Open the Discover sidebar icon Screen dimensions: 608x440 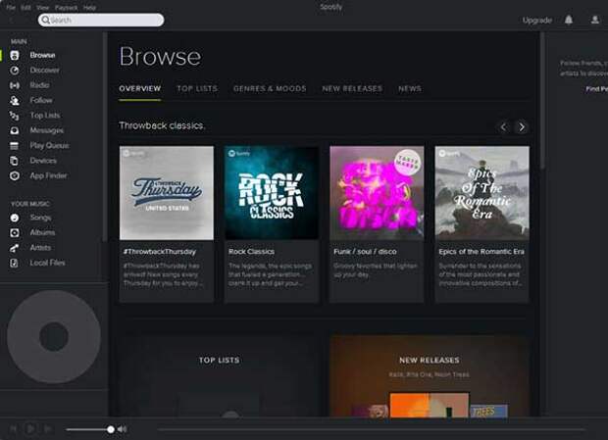15,71
